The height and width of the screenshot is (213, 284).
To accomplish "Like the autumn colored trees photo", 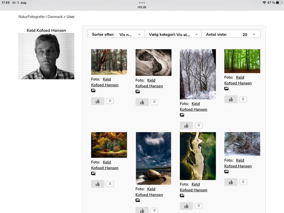I will tap(98, 184).
